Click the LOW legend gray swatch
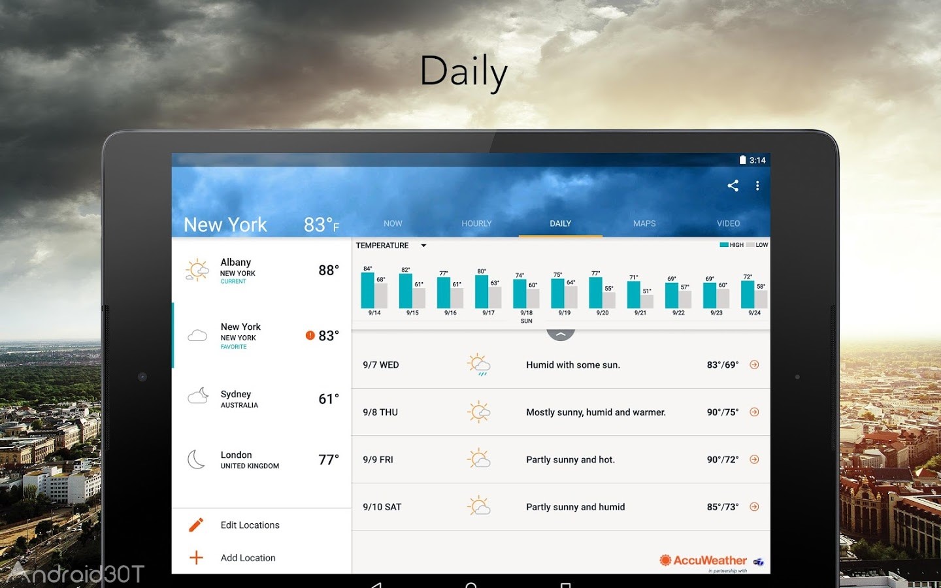 tap(750, 245)
